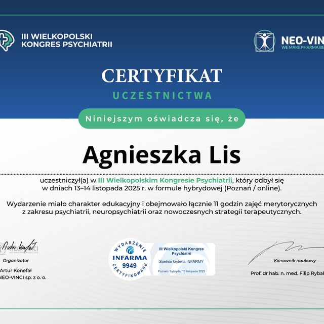Click the 'UCZESTNICTWA' subtitle
Screen dimensions: 324x324
pos(162,96)
